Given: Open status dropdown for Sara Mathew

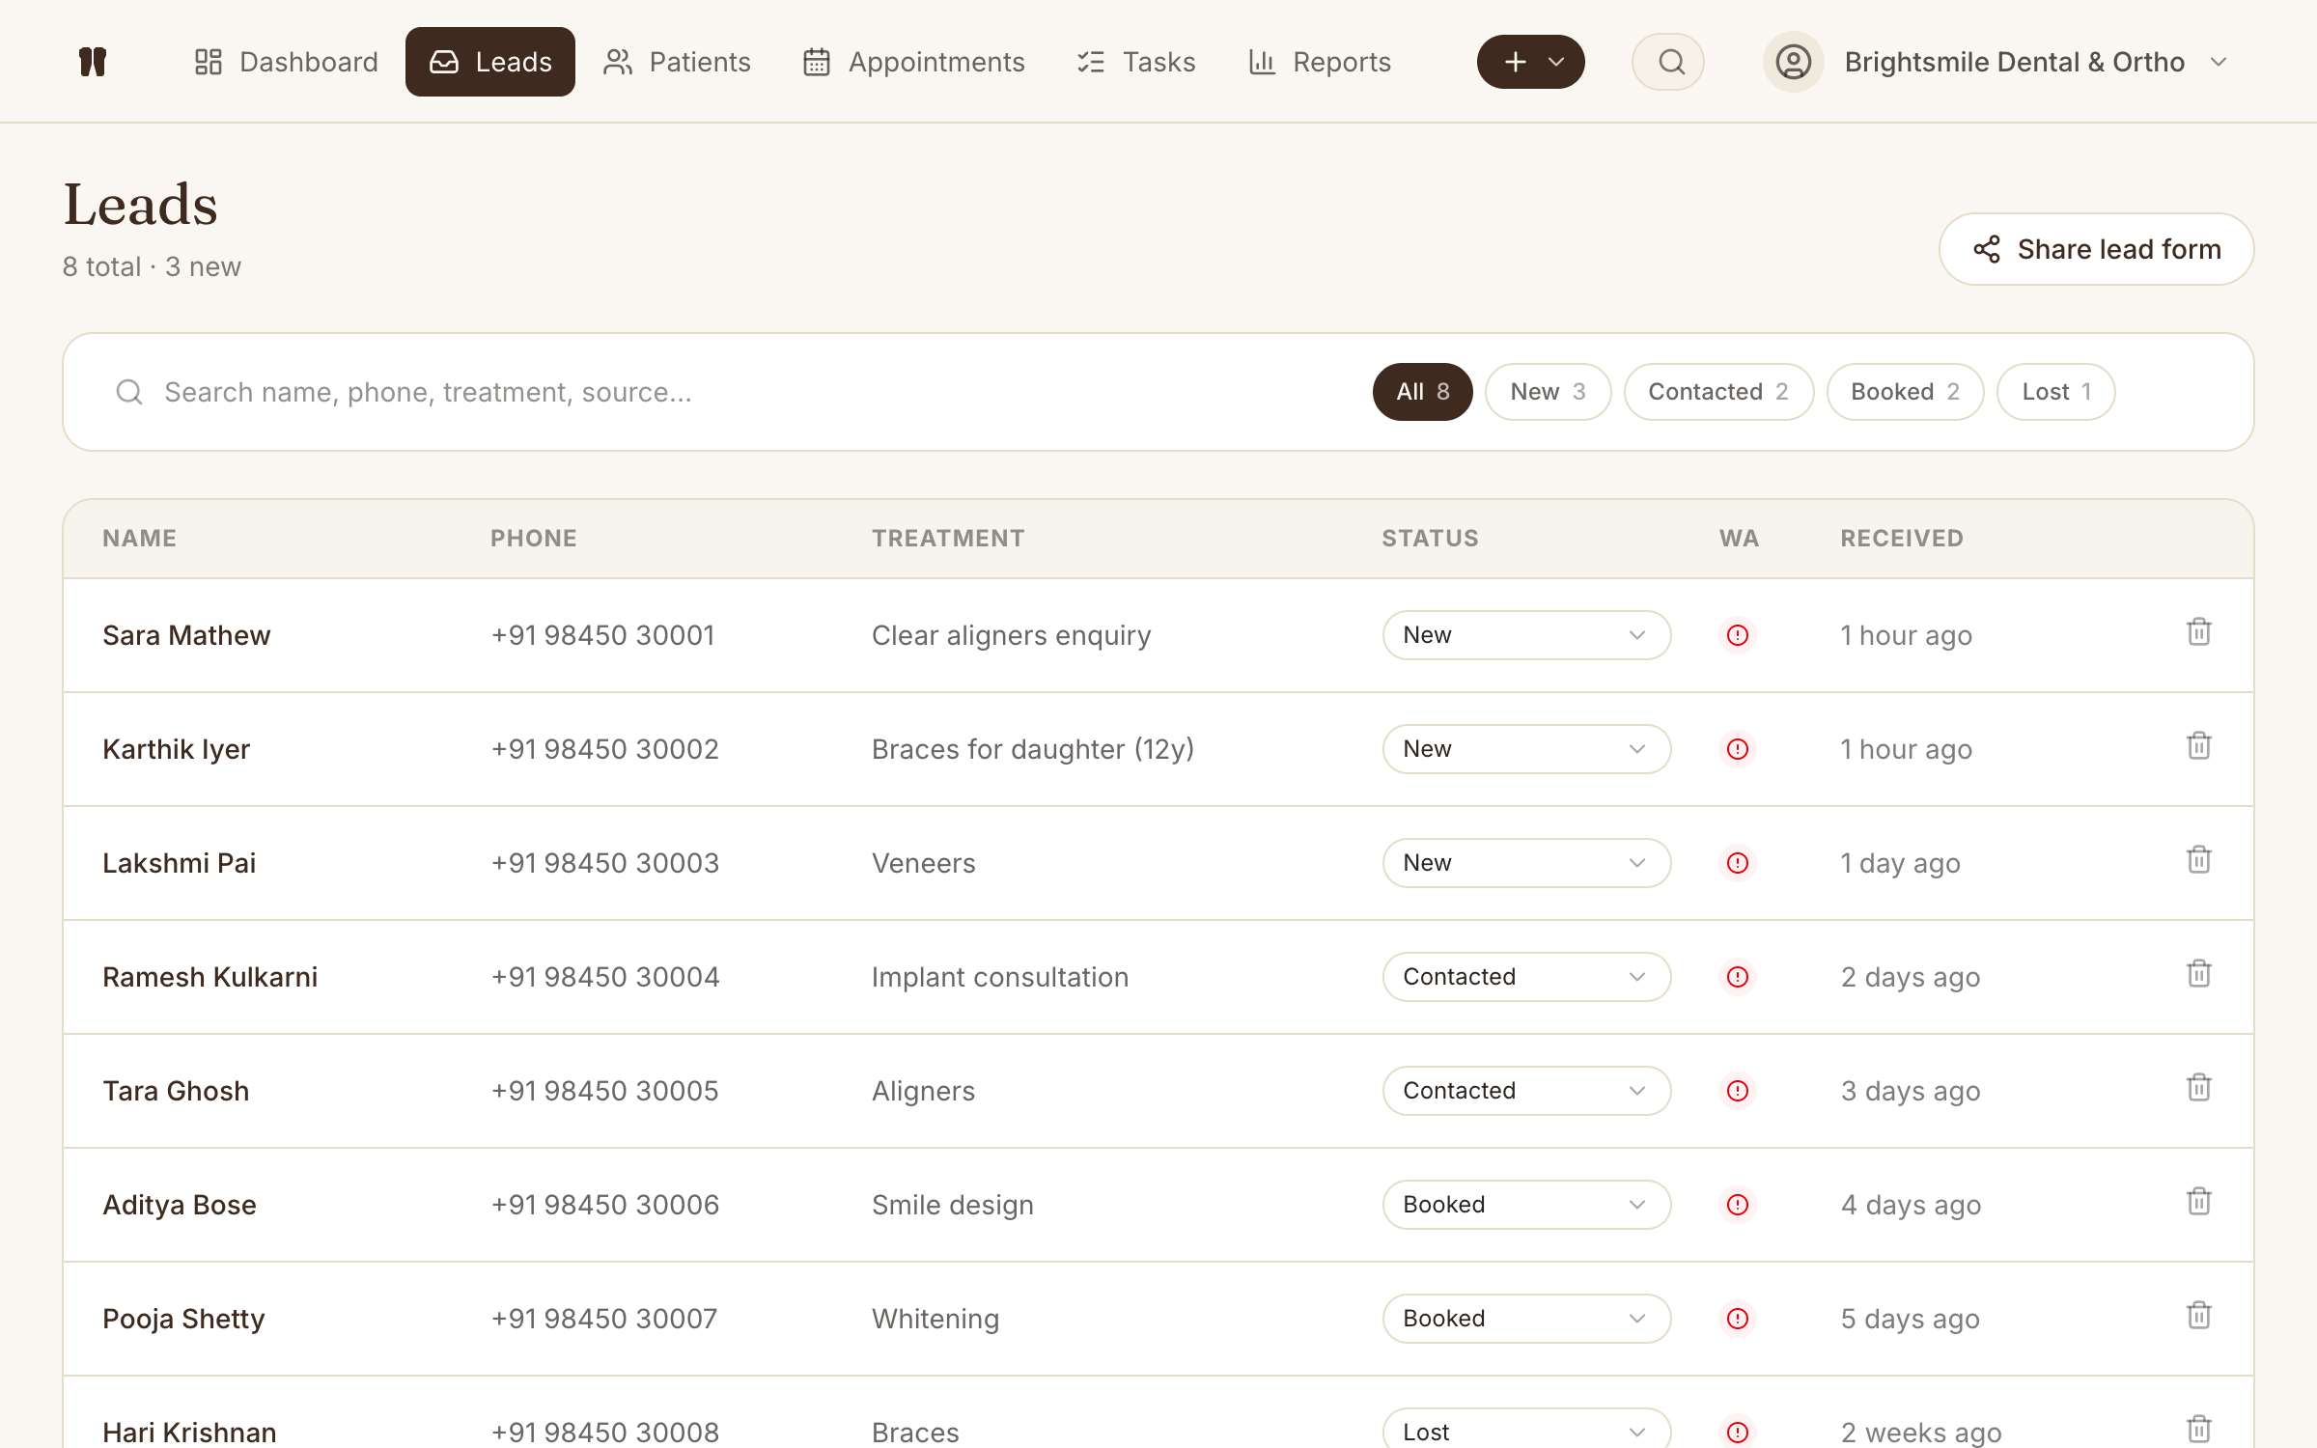Looking at the screenshot, I should click(x=1526, y=635).
